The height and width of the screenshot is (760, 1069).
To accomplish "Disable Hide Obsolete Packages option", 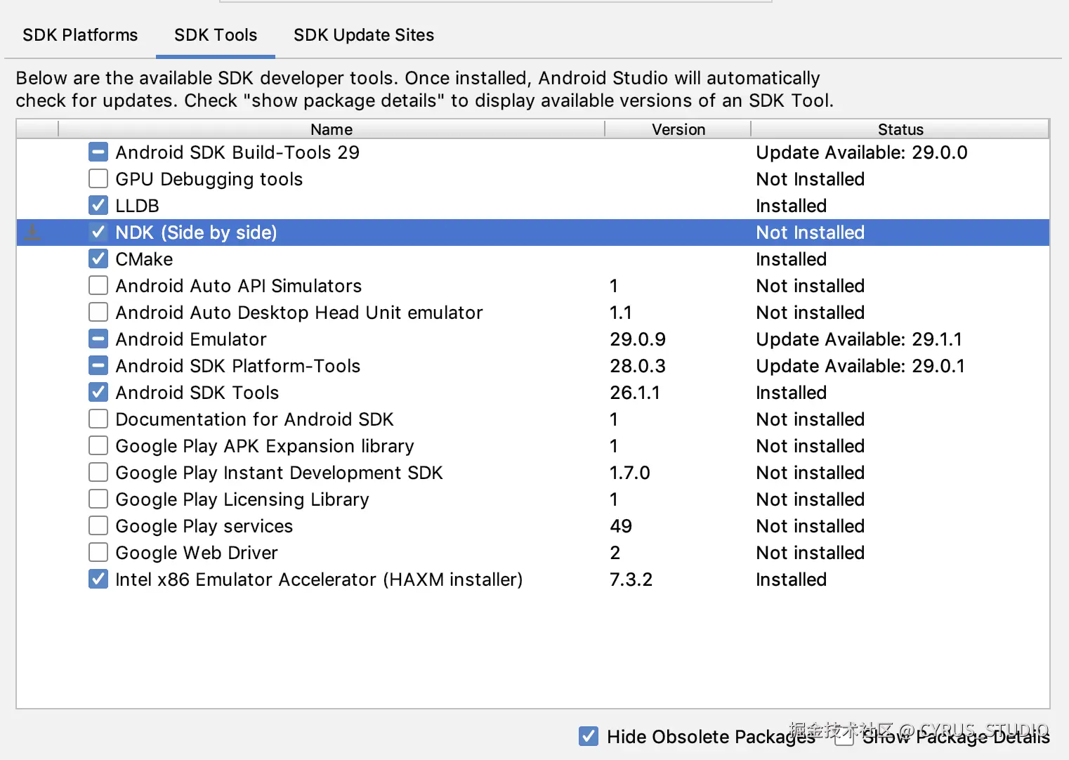I will click(589, 736).
